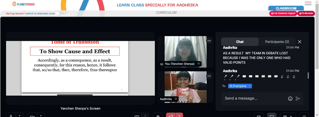The height and width of the screenshot is (117, 319).
Task: Click network signal icon beside Aadhrika's name
Action: point(175,99)
